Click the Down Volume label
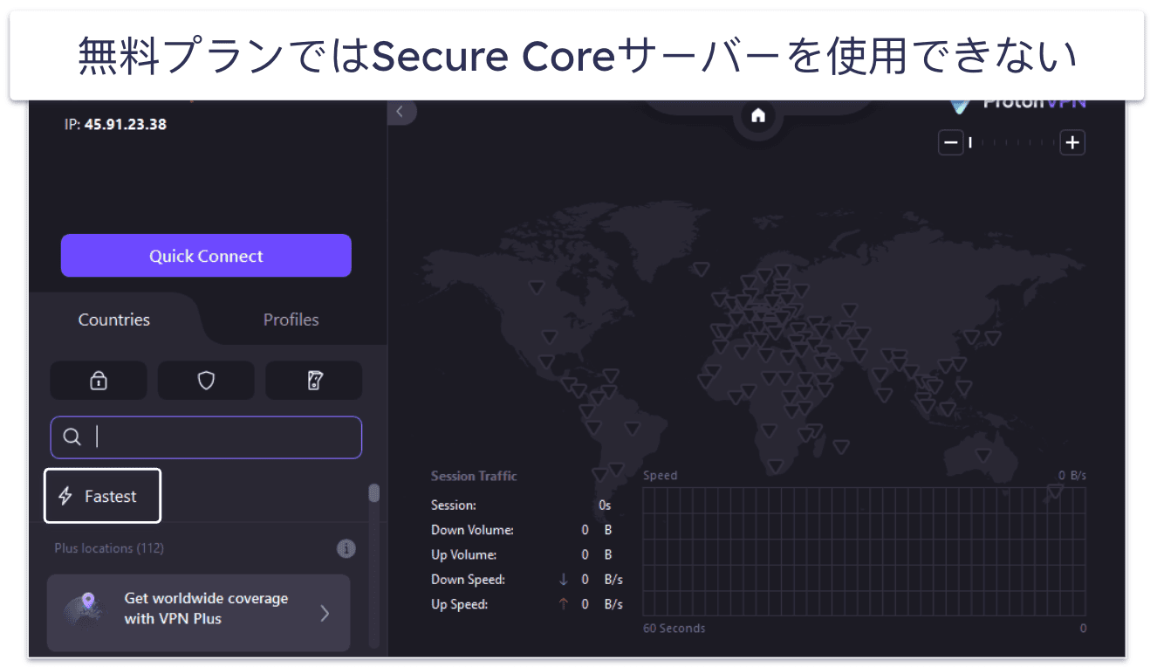1157x667 pixels. click(472, 530)
